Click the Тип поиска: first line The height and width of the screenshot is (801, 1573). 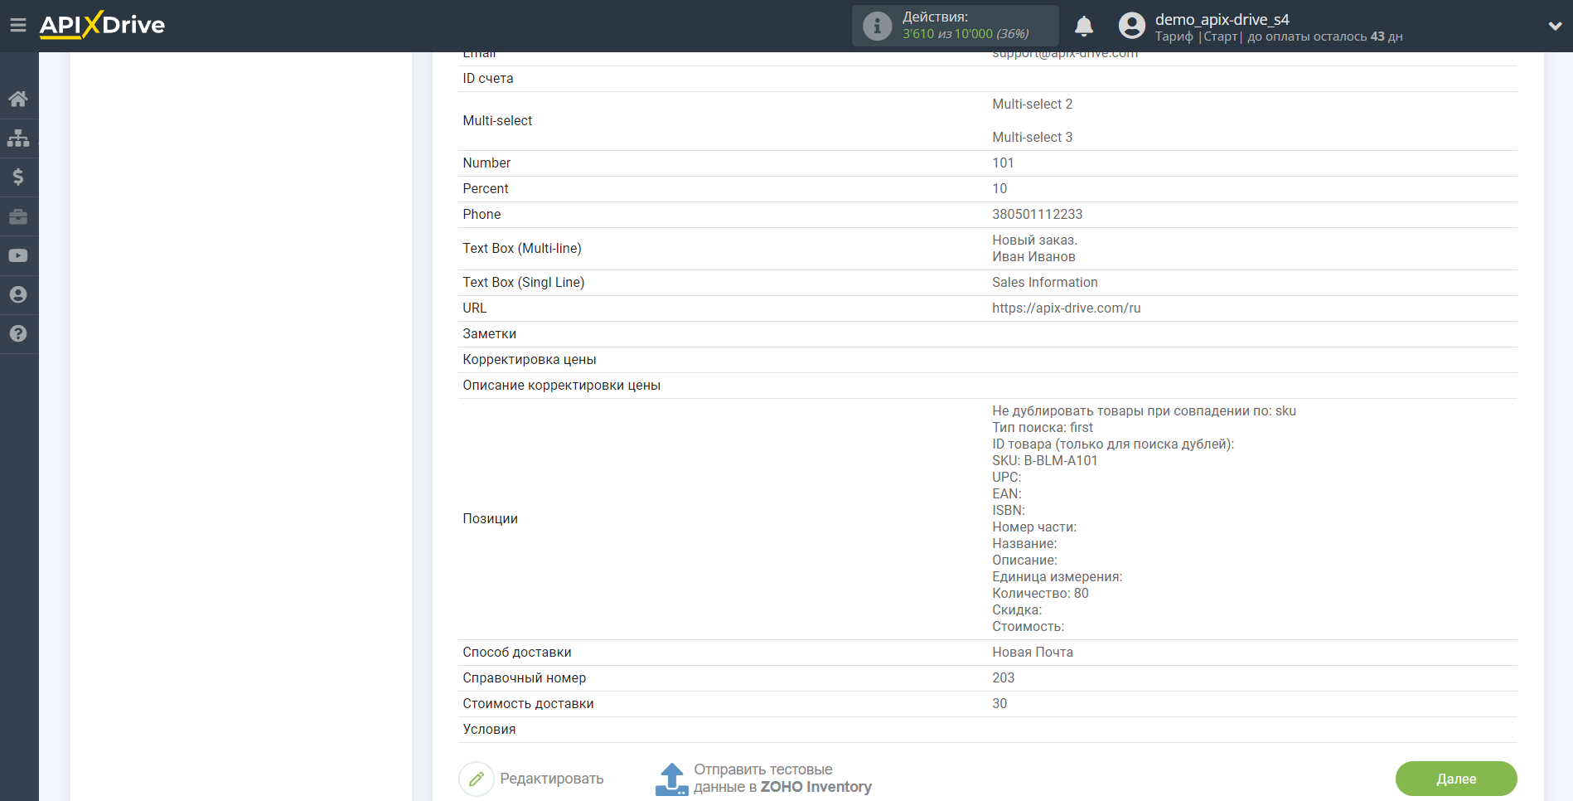1042,427
